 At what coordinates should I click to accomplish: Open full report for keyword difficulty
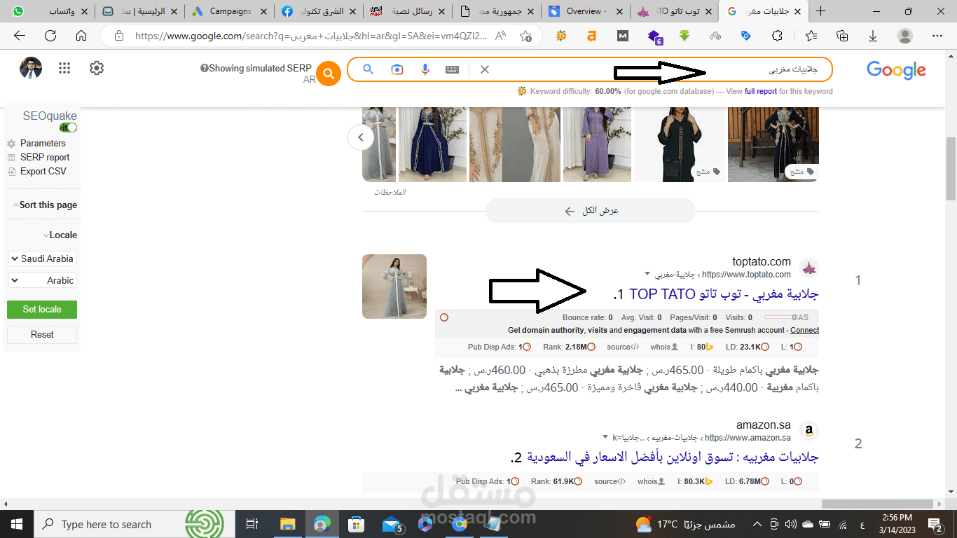[x=760, y=91]
